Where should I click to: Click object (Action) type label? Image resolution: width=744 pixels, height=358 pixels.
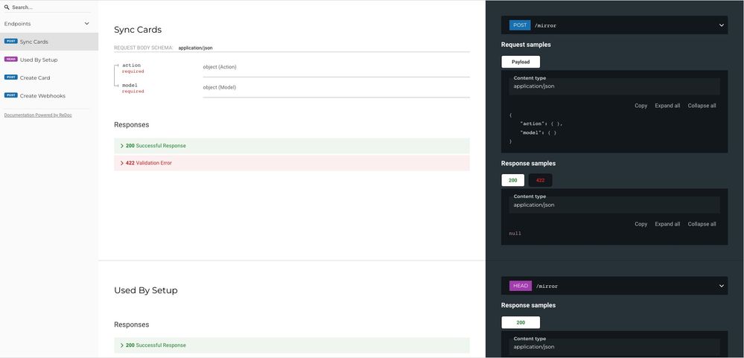tap(220, 67)
